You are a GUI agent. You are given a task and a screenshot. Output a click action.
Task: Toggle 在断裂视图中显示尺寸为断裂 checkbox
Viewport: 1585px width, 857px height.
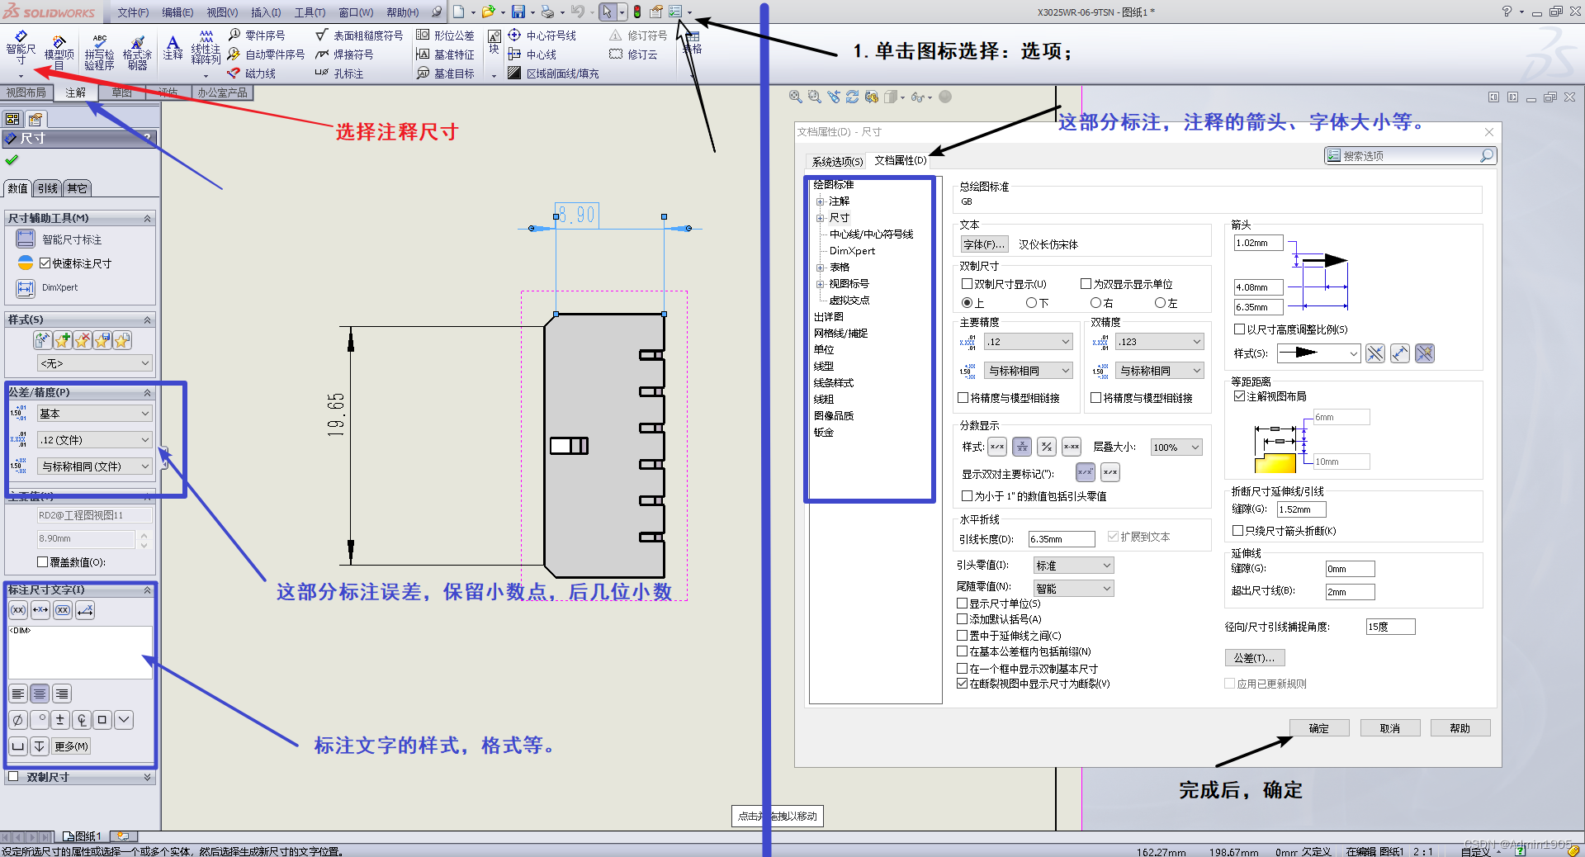click(x=962, y=683)
